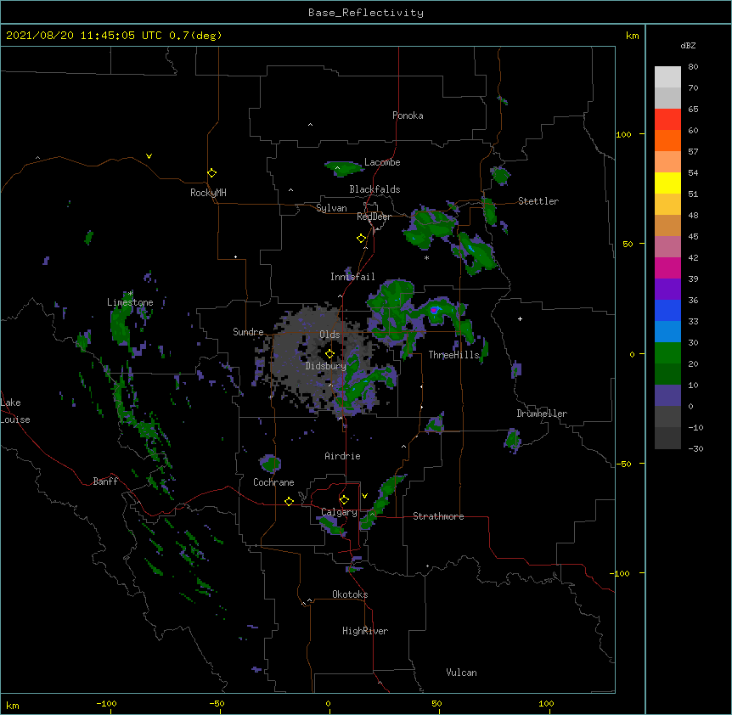Click the yellow diamond marker below Cochrane
This screenshot has width=732, height=715.
[289, 501]
